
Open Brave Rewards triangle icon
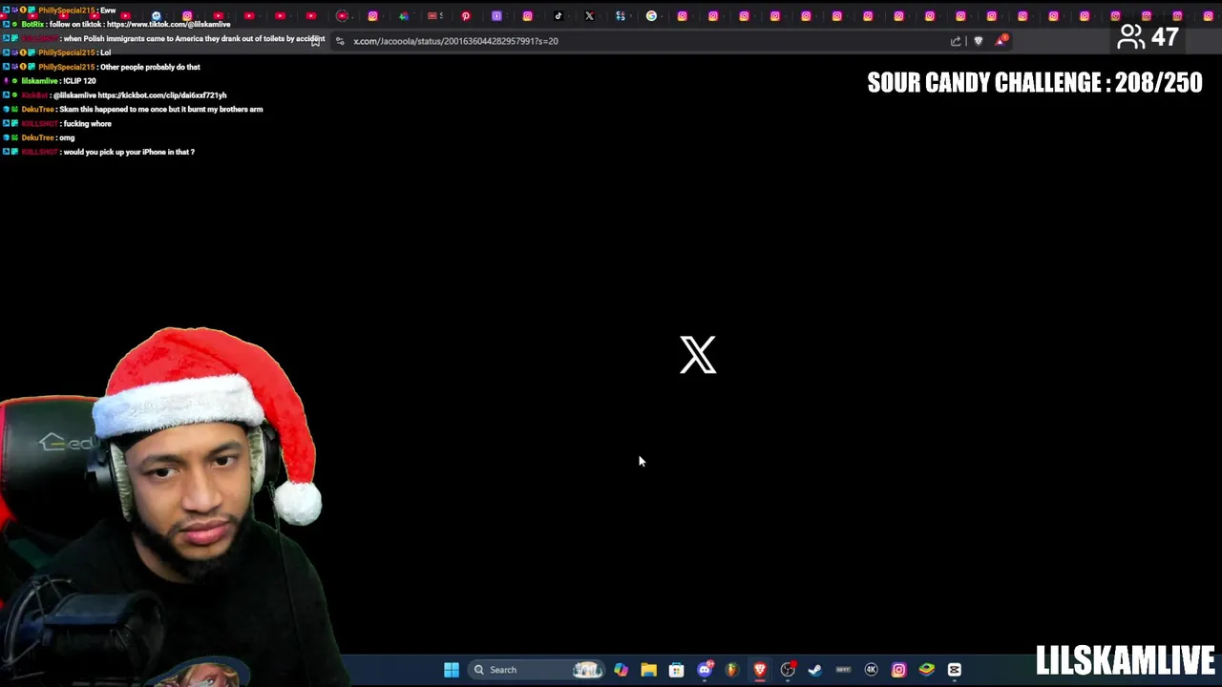click(x=1001, y=40)
